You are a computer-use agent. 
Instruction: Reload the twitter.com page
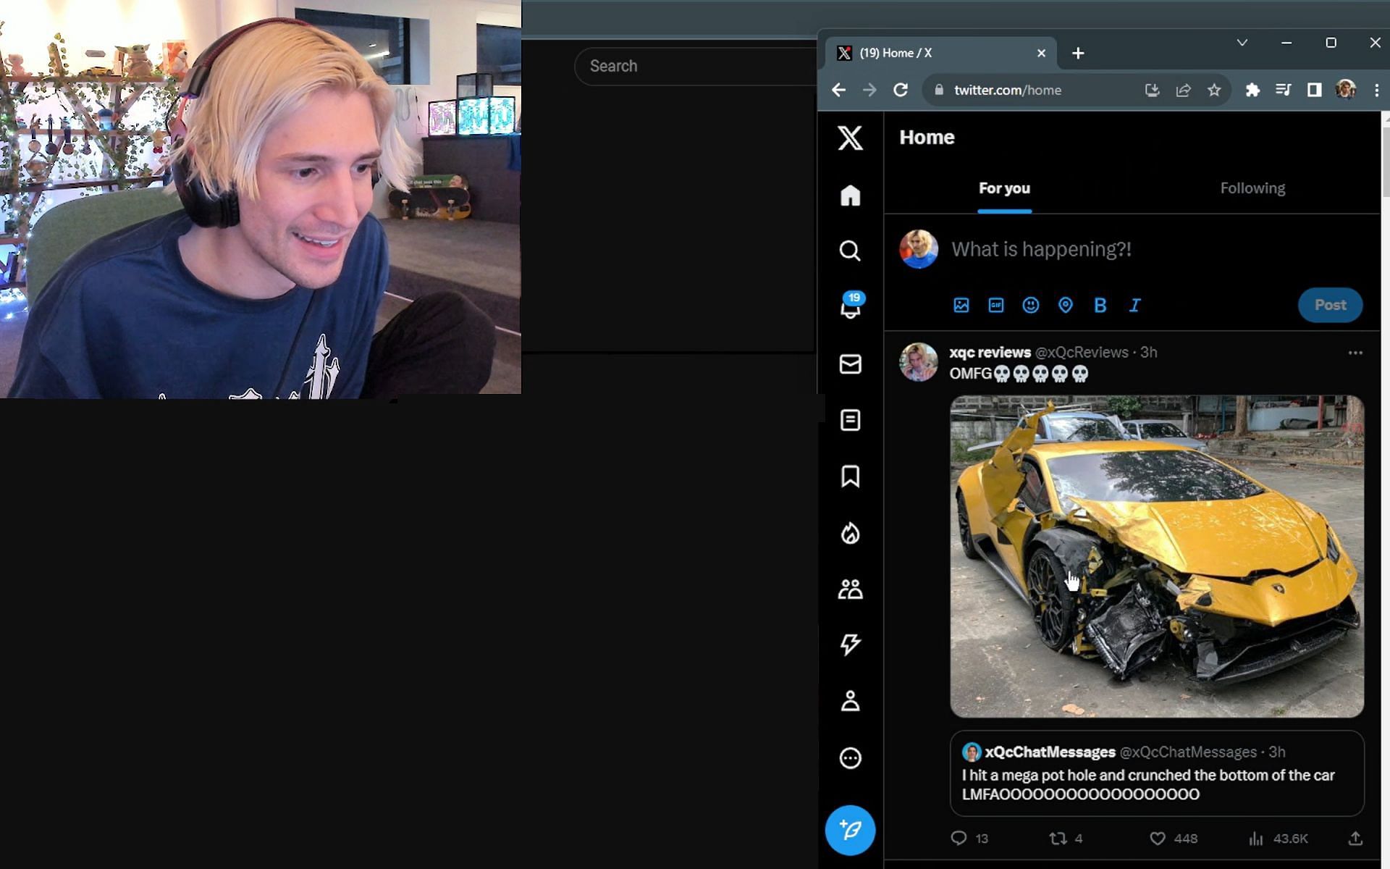pos(901,90)
